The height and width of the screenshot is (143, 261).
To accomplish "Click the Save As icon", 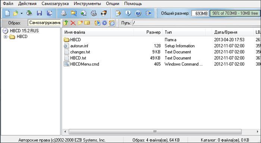I will tap(49, 13).
